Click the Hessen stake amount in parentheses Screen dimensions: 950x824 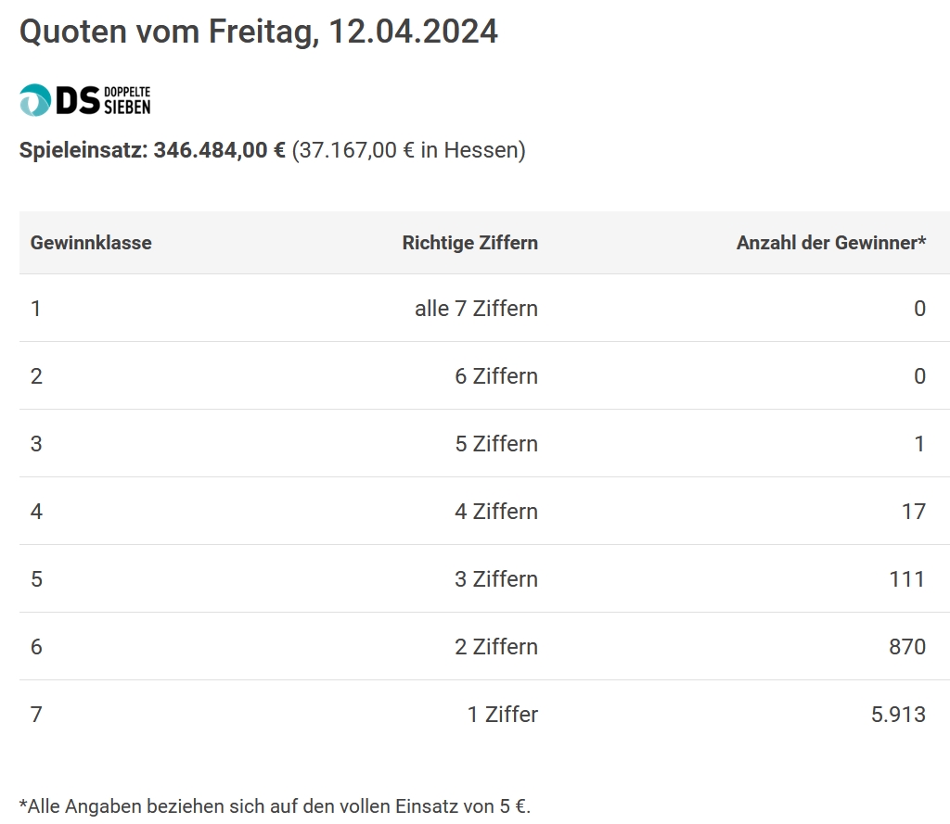(x=409, y=150)
